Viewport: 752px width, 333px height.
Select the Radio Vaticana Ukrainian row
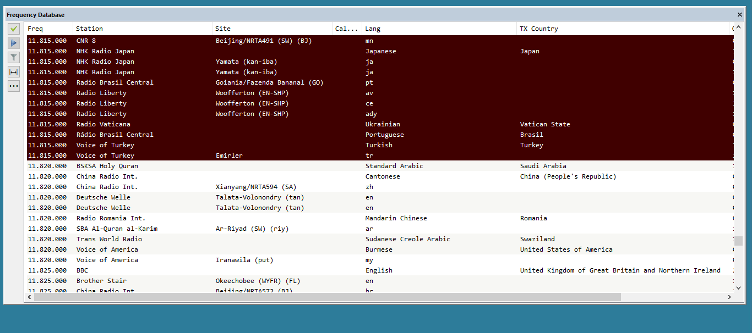(x=220, y=124)
